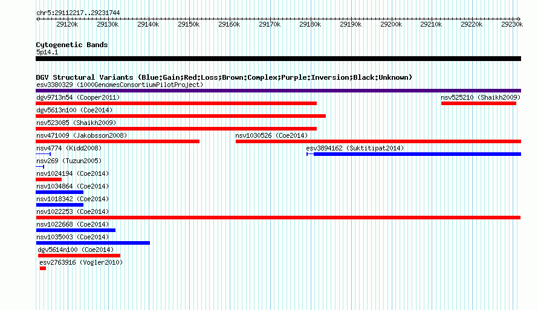Click the 5p14.1 cytogenetic band label
Screen dimensions: 538x310
click(x=47, y=52)
